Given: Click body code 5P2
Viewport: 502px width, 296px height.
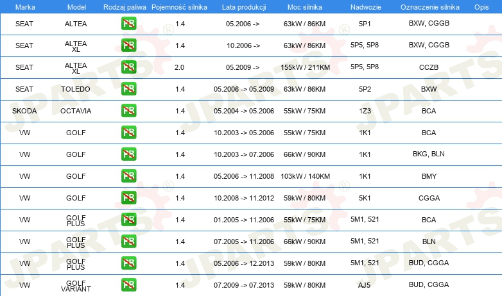Looking at the screenshot, I should pos(365,89).
